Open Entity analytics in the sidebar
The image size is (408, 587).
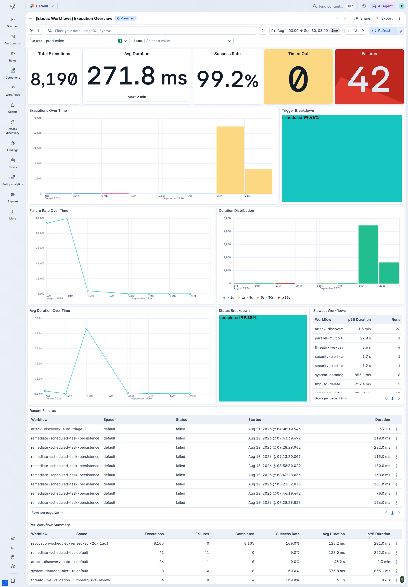click(x=12, y=180)
